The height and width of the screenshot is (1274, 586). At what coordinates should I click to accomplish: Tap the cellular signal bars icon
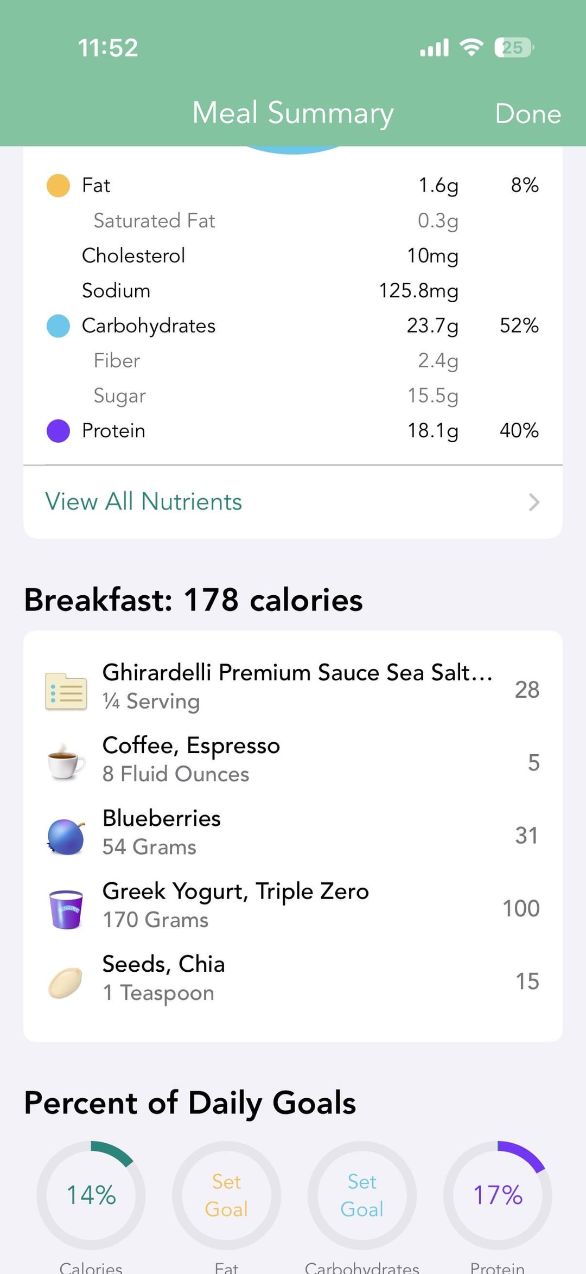tap(434, 48)
